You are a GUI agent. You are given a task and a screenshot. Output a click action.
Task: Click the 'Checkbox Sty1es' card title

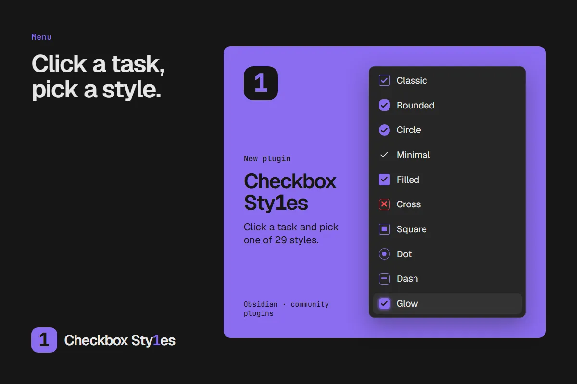tap(290, 192)
